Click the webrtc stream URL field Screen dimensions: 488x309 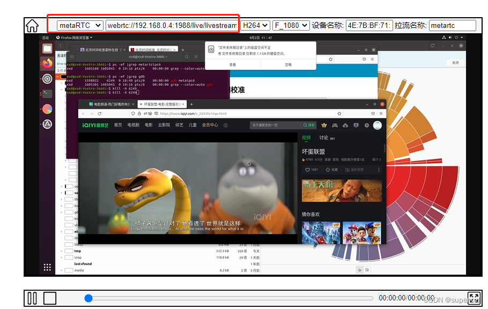click(172, 25)
